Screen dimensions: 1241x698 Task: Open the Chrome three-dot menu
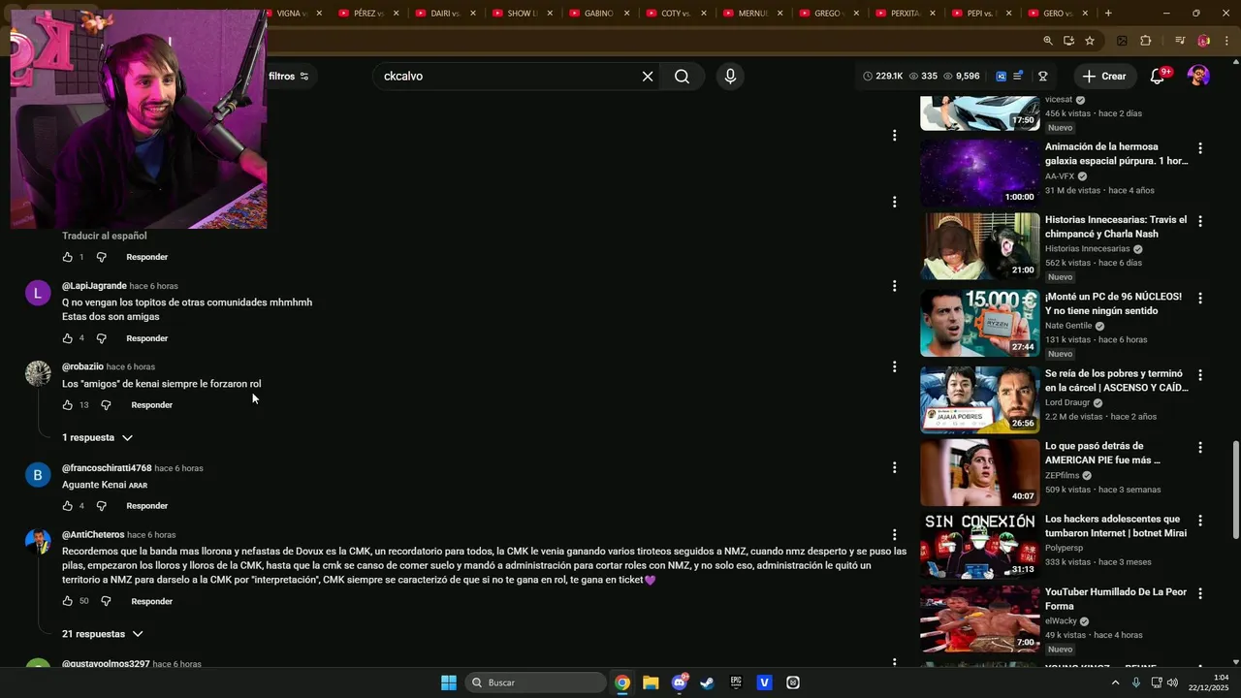click(x=1225, y=41)
